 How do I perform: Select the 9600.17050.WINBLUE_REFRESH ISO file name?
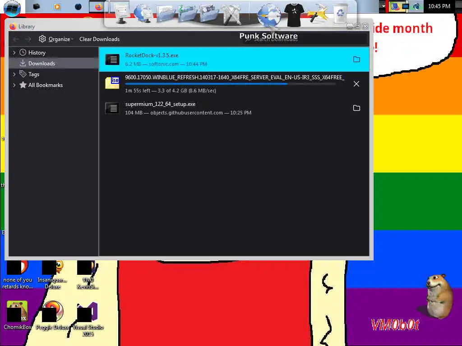(x=235, y=77)
